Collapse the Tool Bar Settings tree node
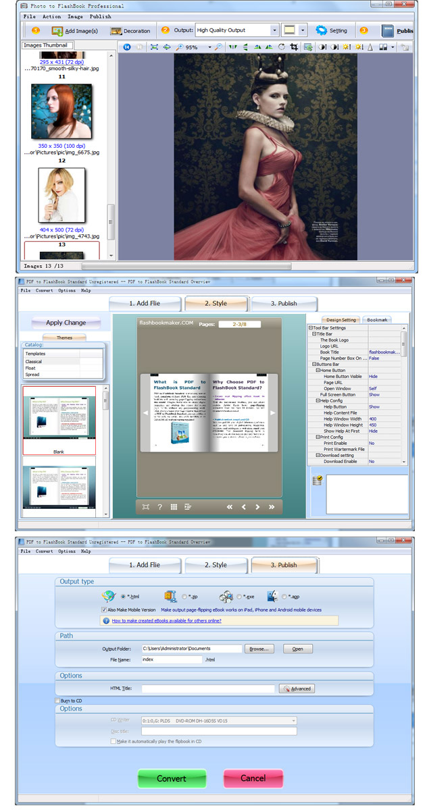This screenshot has width=427, height=810. coord(310,327)
